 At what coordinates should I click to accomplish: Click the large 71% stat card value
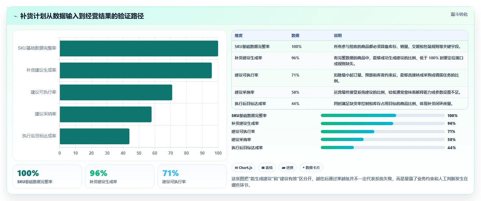click(171, 173)
